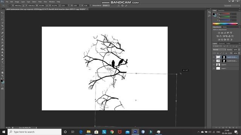This screenshot has width=241, height=135.
Task: Open the Layers panel flyout menu
Action: (x=239, y=43)
